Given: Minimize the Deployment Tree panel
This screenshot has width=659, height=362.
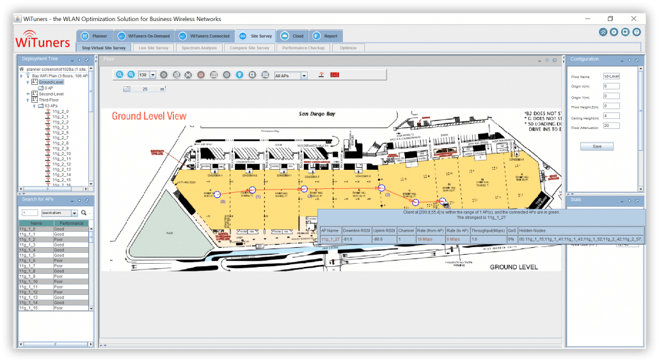Looking at the screenshot, I should pos(72,60).
